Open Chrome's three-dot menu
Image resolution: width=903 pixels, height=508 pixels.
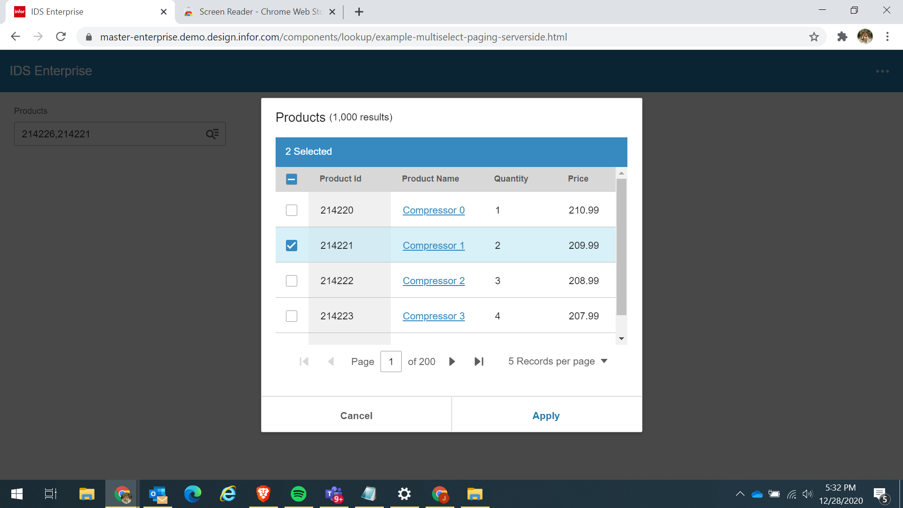coord(887,37)
